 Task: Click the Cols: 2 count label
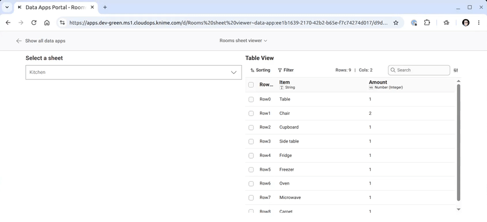tap(365, 70)
